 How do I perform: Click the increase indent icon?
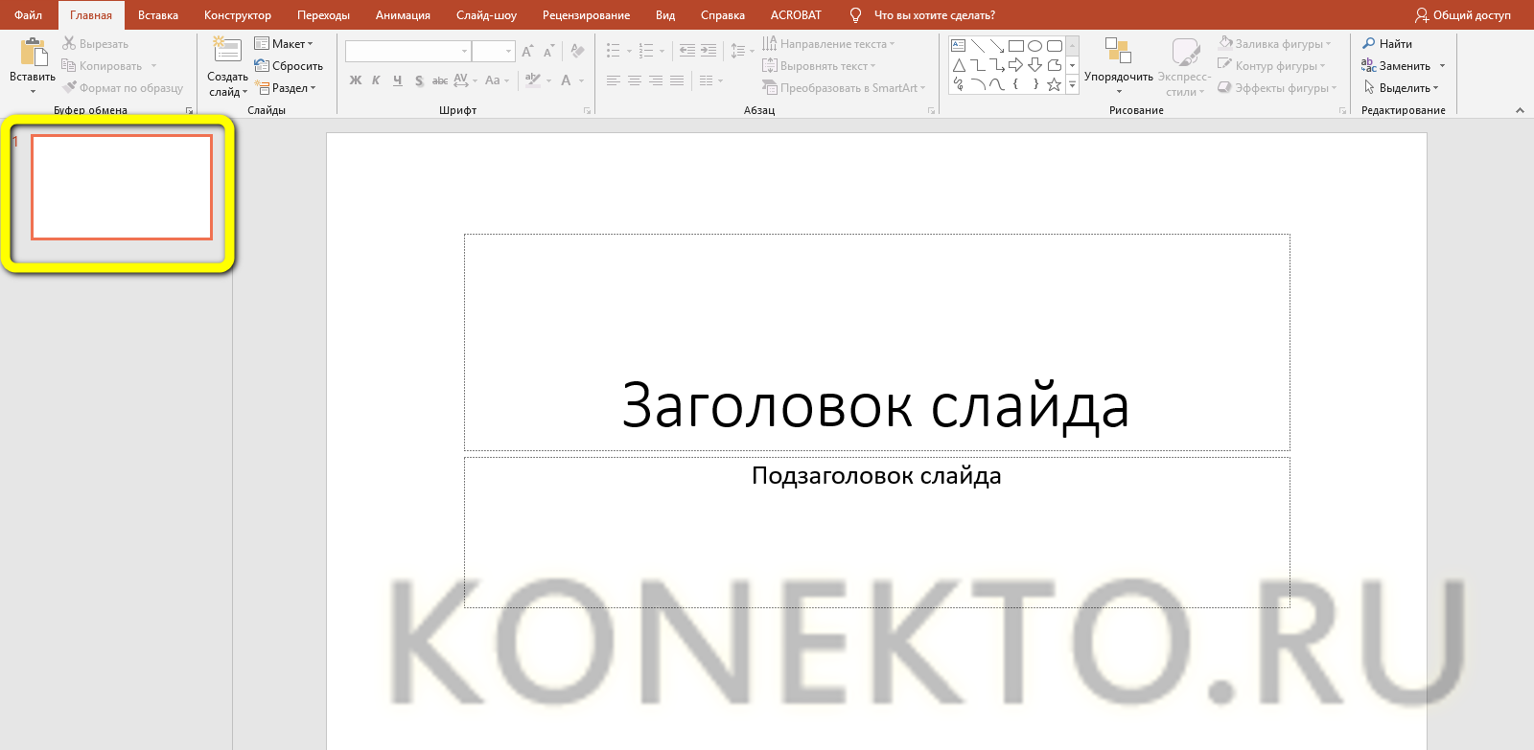709,51
